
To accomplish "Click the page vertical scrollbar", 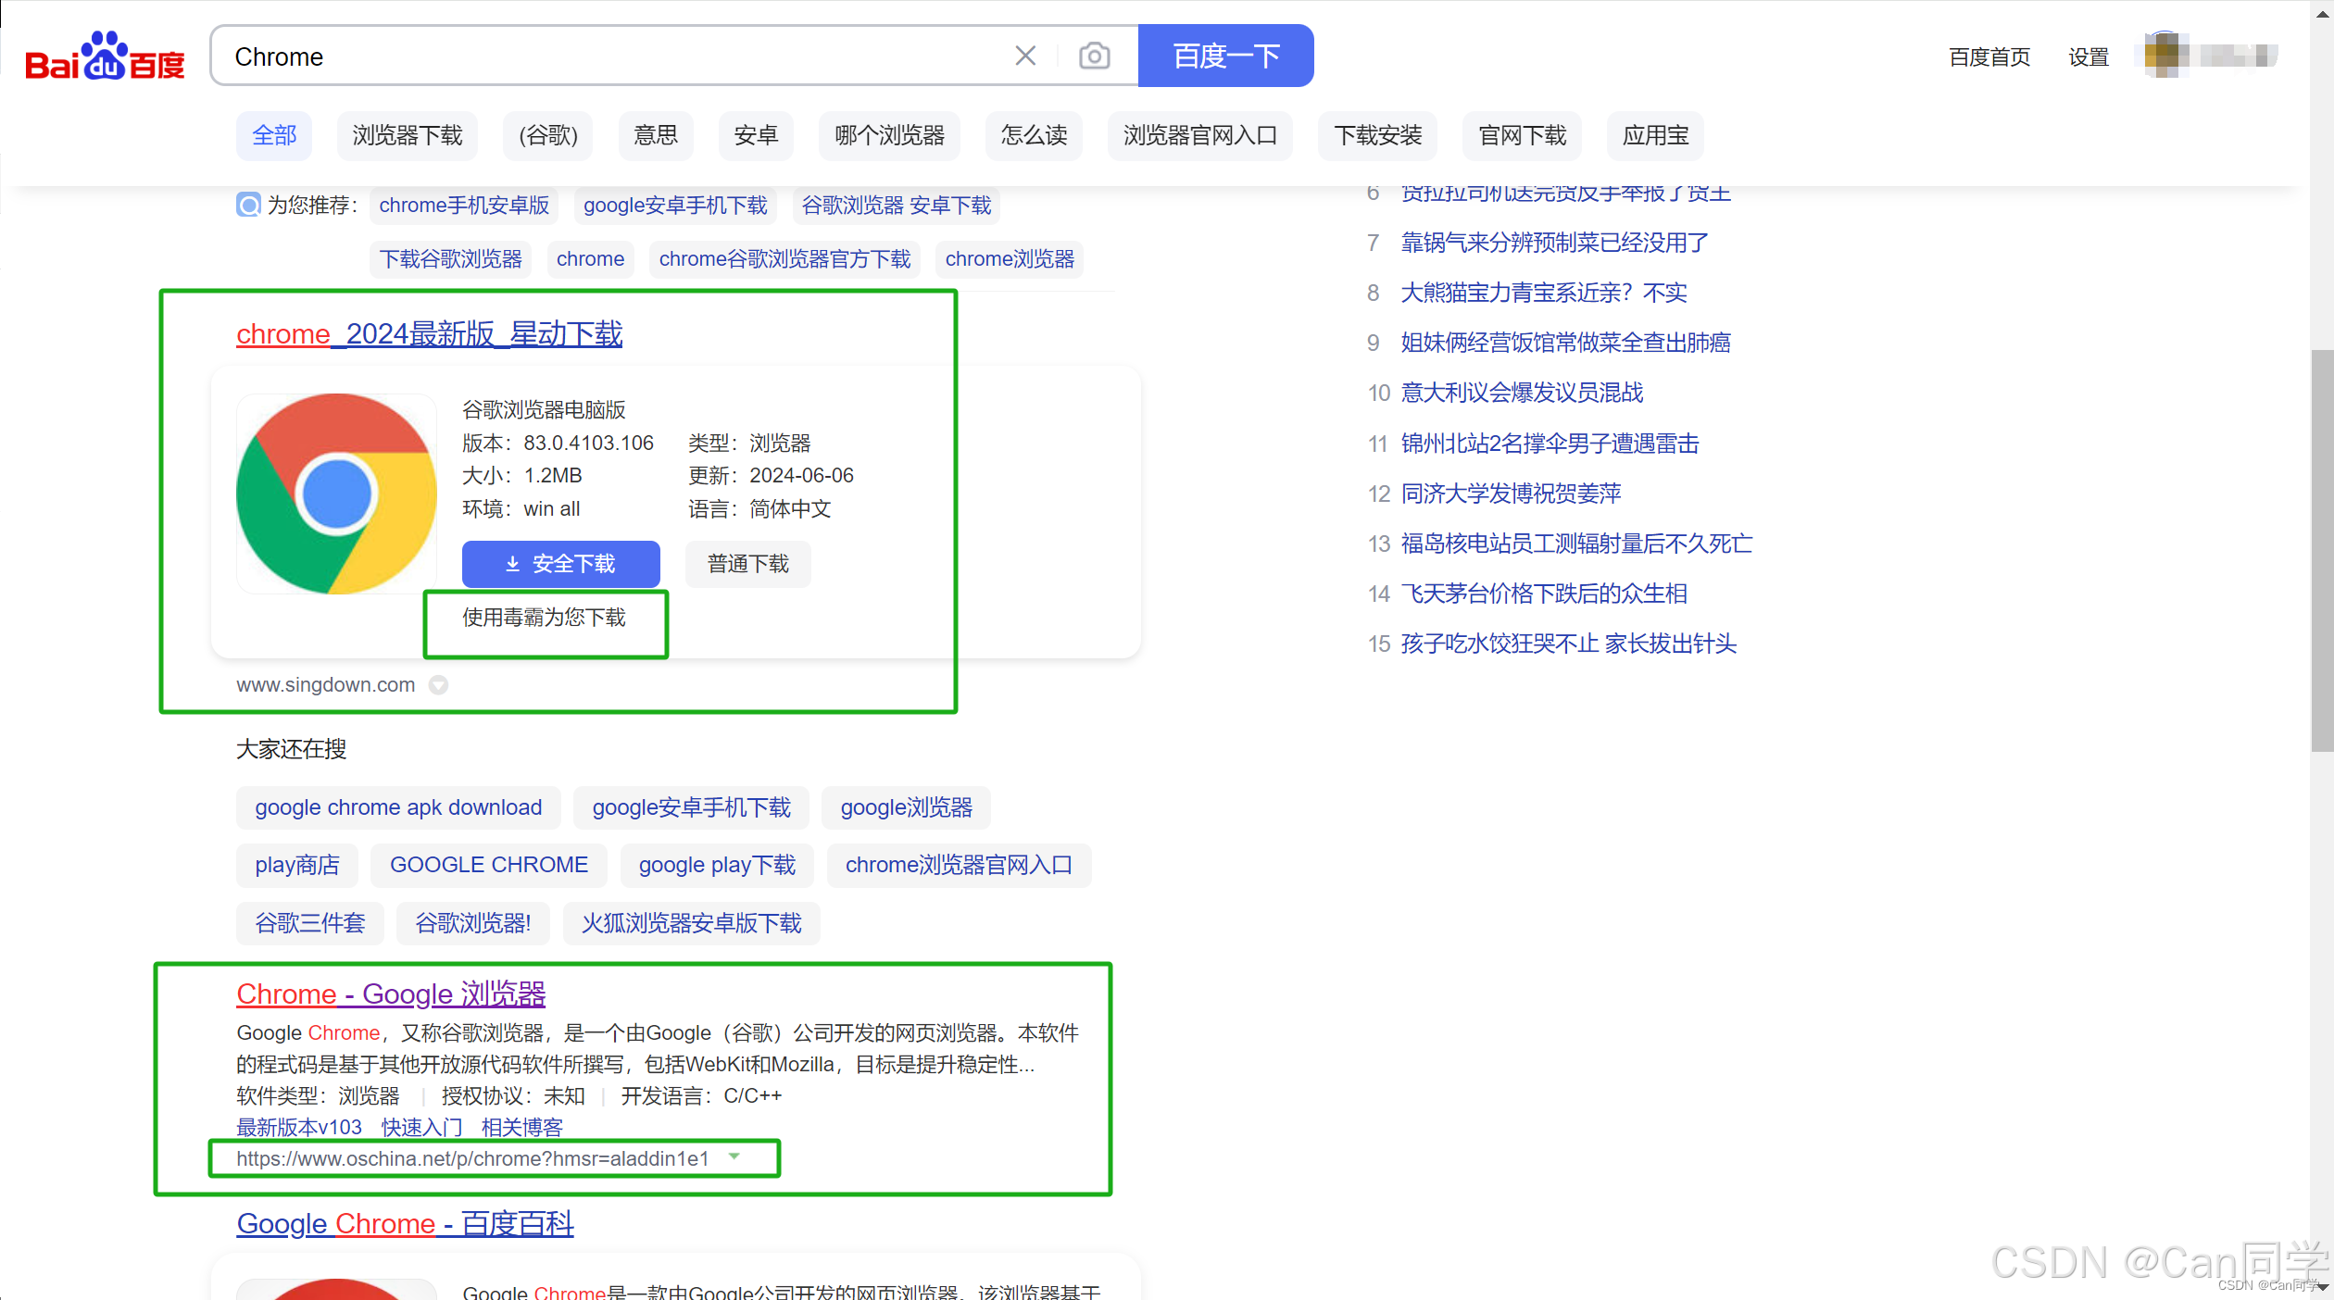I will click(x=2321, y=551).
